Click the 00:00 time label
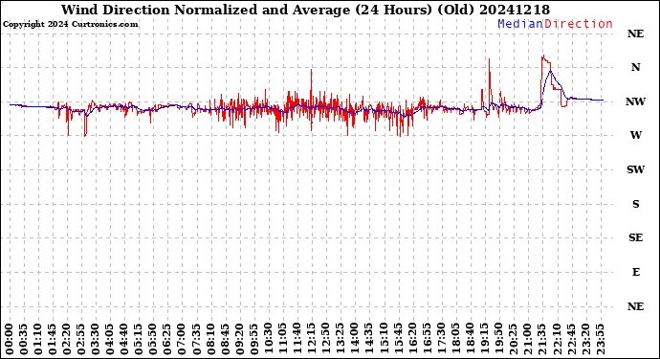Viewport: 660px width, 359px height. [x=11, y=340]
